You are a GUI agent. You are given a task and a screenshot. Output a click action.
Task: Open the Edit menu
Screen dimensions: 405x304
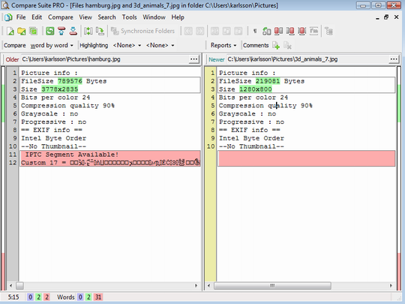37,17
